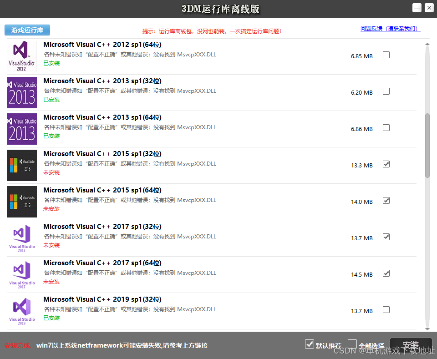Check Visual C++ 2013 sp1(32位) checkbox
Screen dimensions: 437x359
(x=386, y=91)
